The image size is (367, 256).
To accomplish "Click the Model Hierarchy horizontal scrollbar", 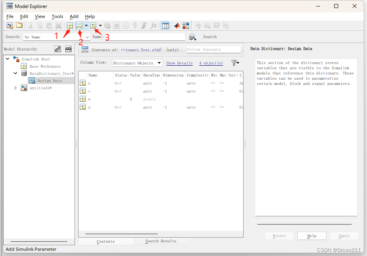I will (x=39, y=241).
